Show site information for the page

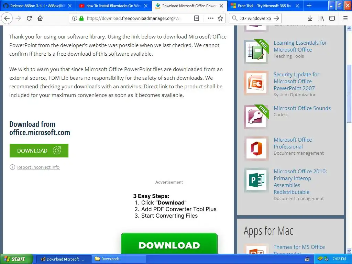coord(74,18)
